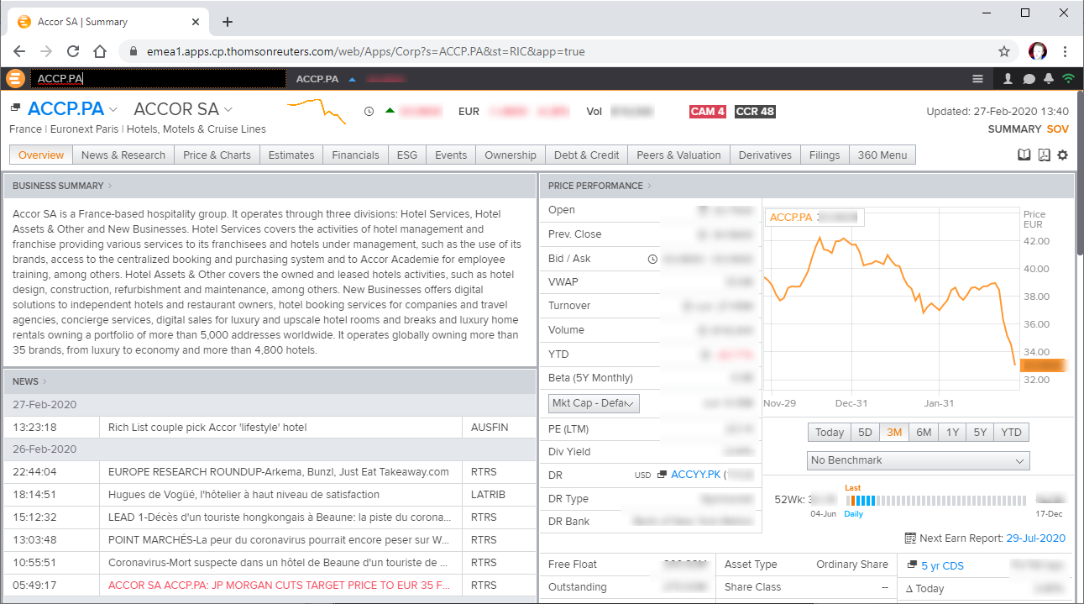Open the notifications bell icon
This screenshot has height=604, width=1084.
1048,79
